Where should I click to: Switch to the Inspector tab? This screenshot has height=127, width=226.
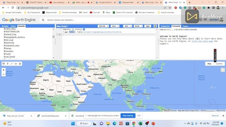[x=165, y=26]
